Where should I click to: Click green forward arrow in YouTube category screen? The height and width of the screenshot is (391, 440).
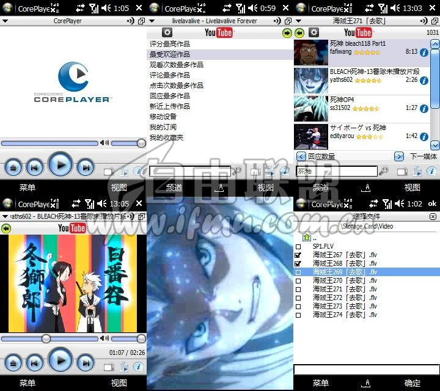pyautogui.click(x=287, y=33)
